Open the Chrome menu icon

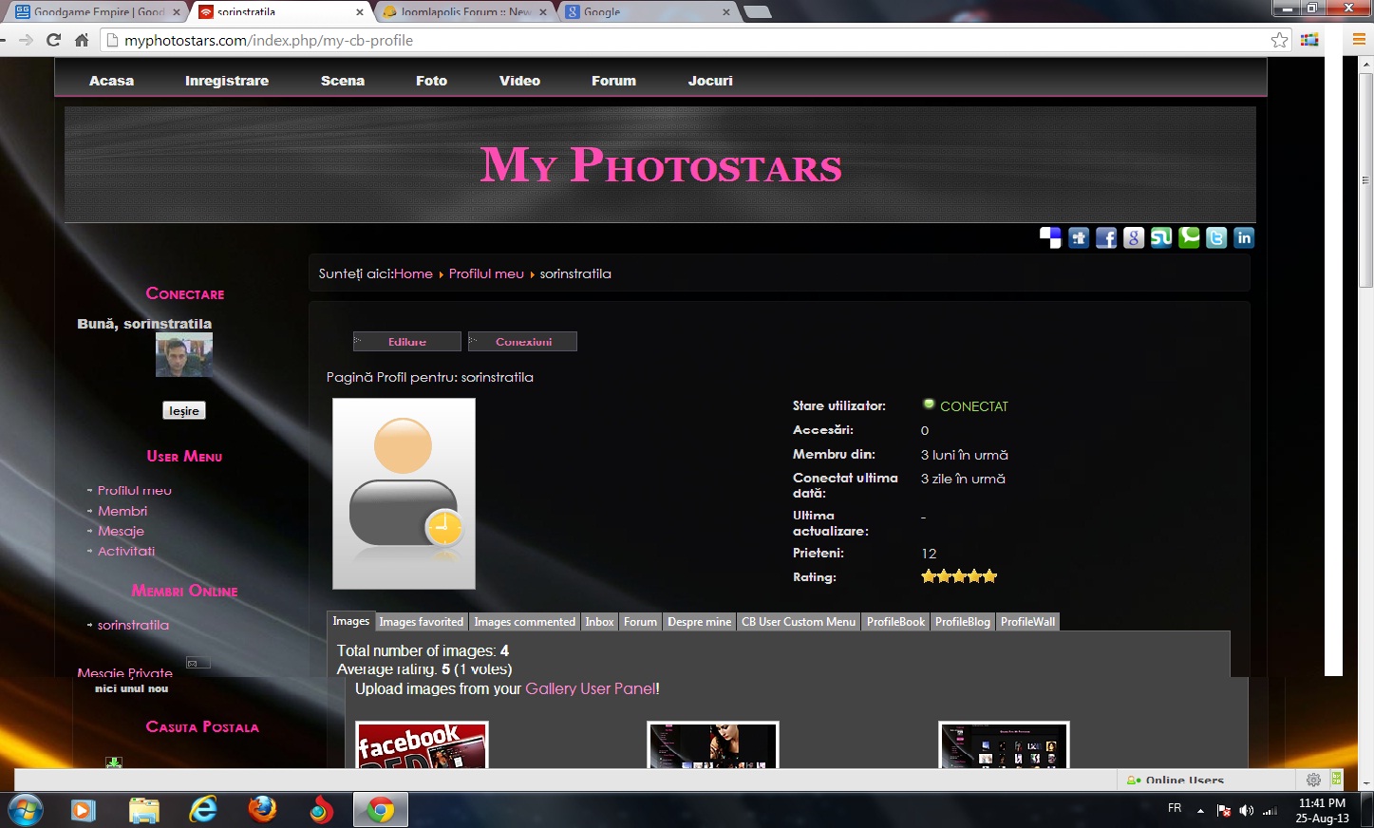(x=1359, y=40)
